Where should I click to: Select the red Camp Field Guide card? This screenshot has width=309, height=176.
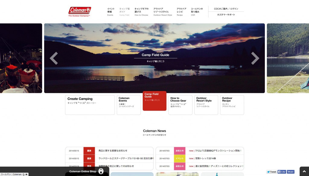154,101
